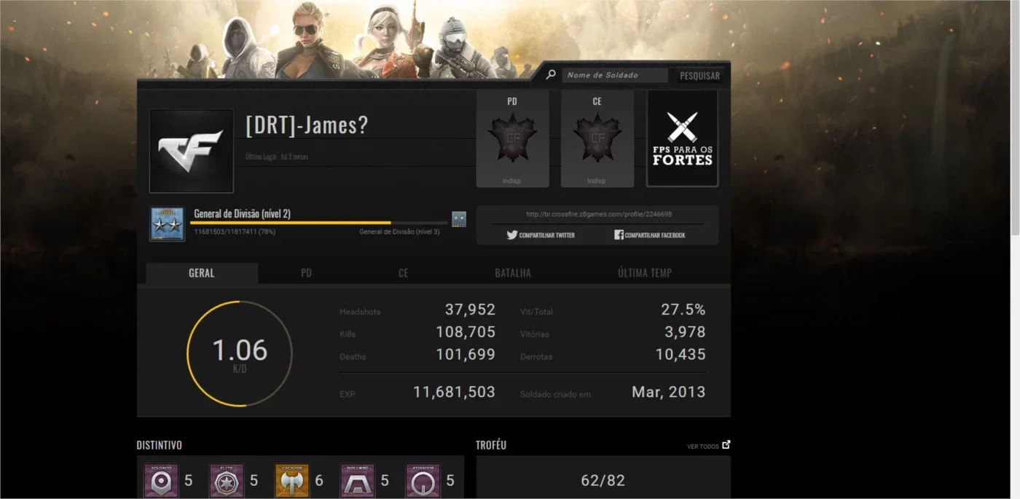Image resolution: width=1020 pixels, height=499 pixels.
Task: Click the 1.06 K/D ratio circle gauge
Action: pos(240,353)
